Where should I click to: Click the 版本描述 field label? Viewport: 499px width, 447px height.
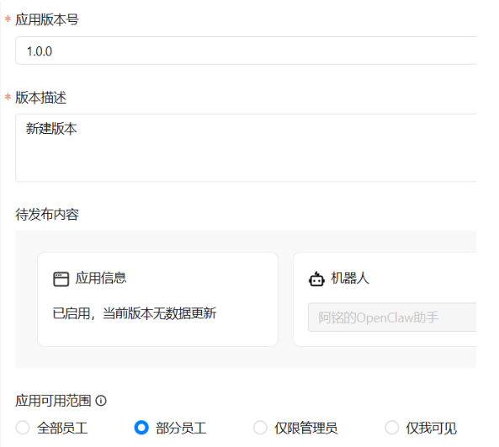[x=40, y=98]
